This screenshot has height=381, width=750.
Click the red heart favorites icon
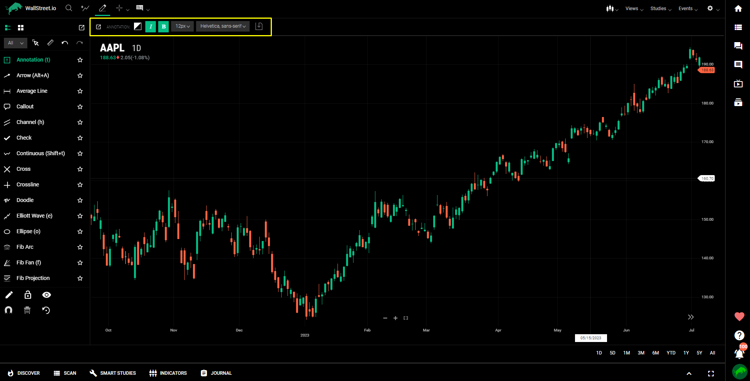point(739,317)
